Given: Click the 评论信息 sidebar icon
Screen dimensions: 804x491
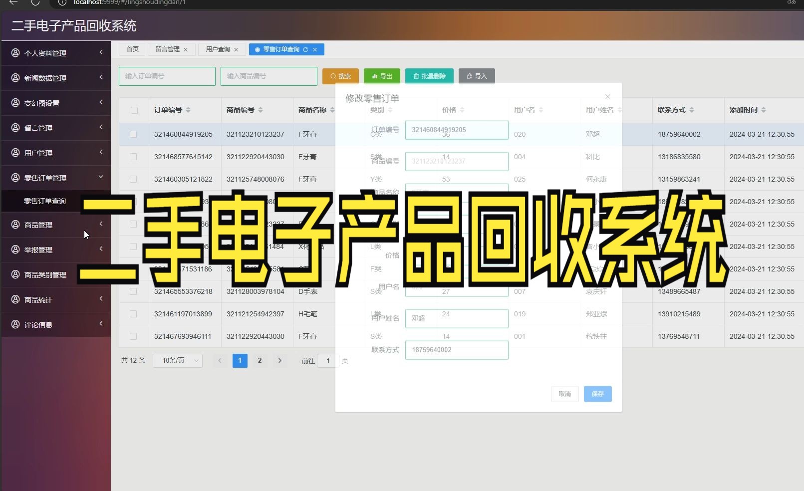Looking at the screenshot, I should [15, 324].
